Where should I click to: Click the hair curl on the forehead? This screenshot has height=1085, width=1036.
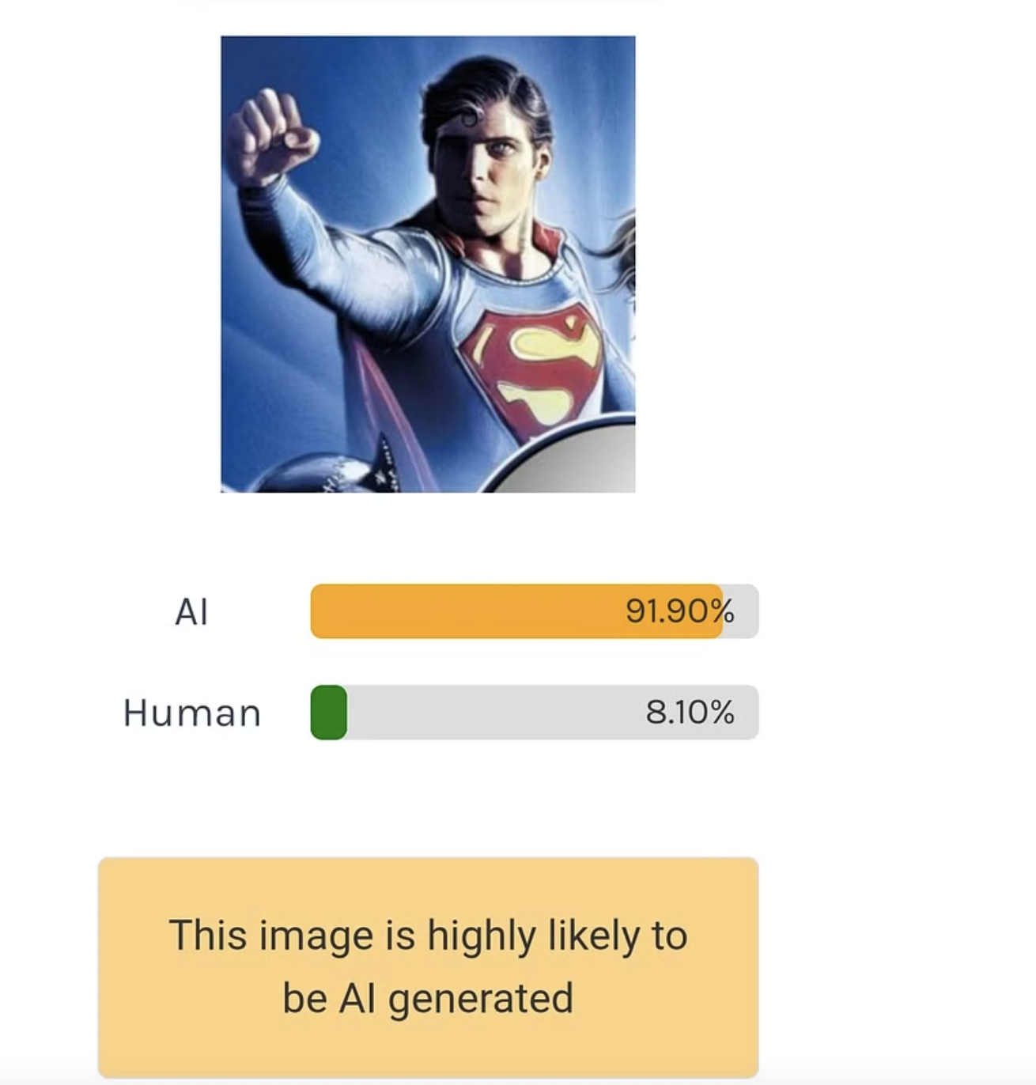click(470, 119)
